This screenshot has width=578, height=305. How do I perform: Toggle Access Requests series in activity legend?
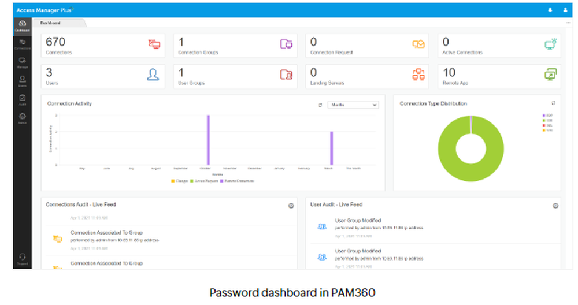[204, 181]
